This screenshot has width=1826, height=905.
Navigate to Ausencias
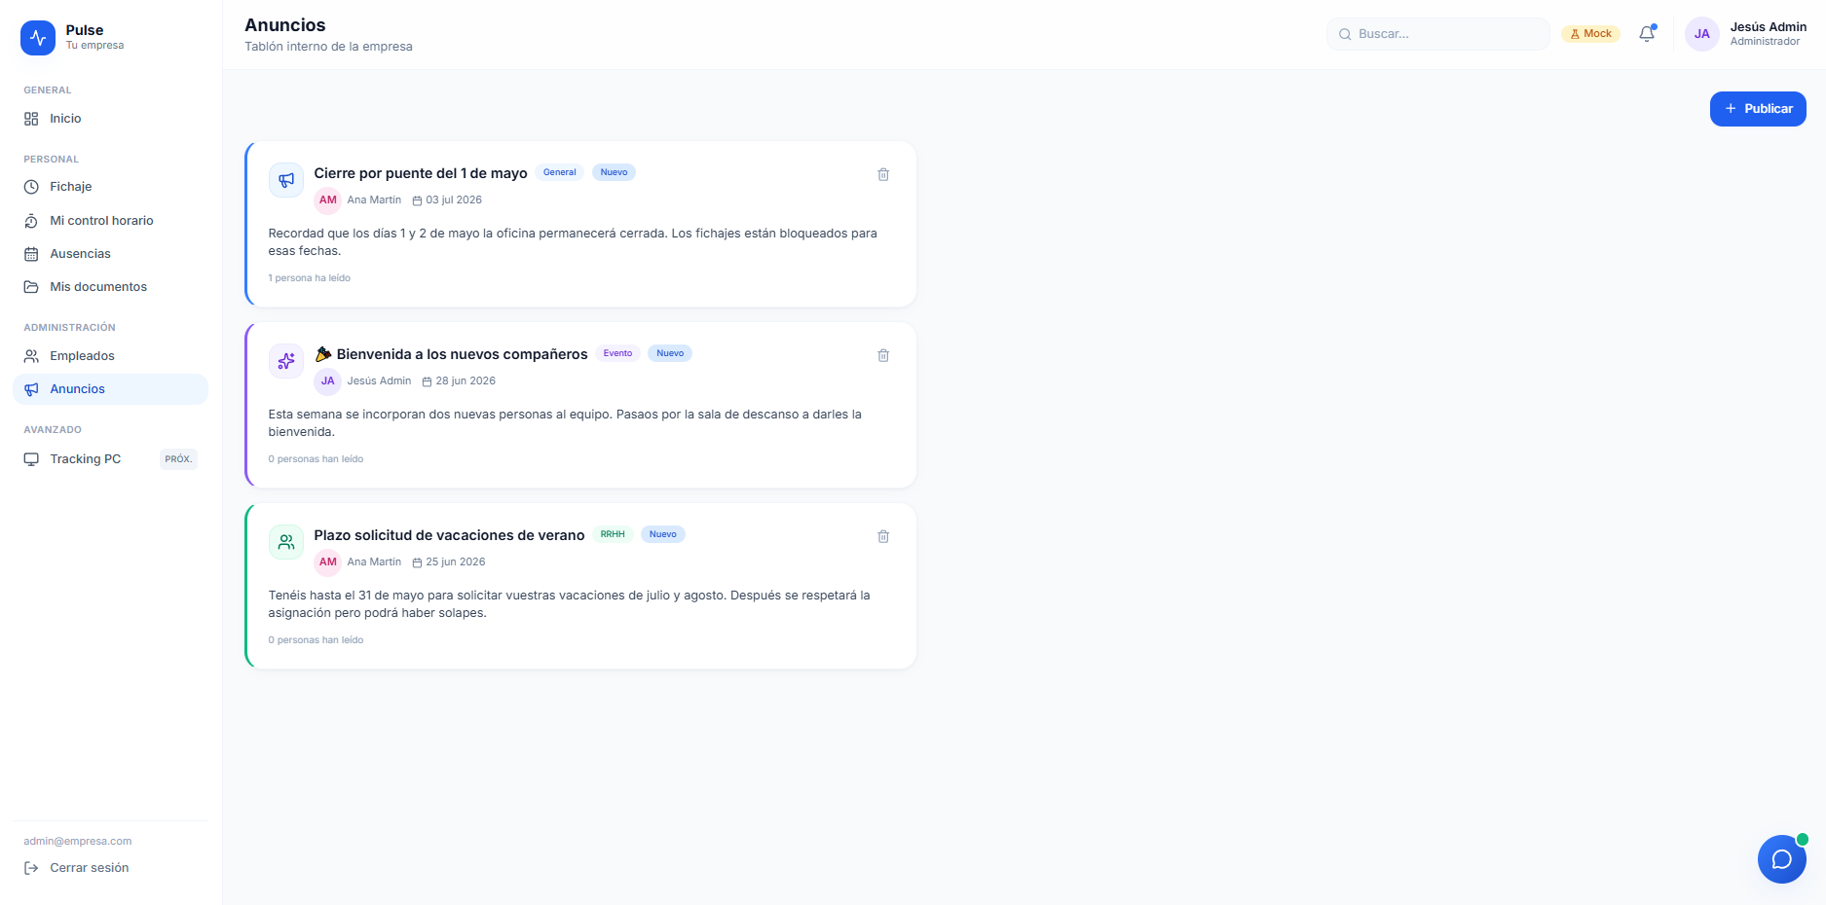110,254
